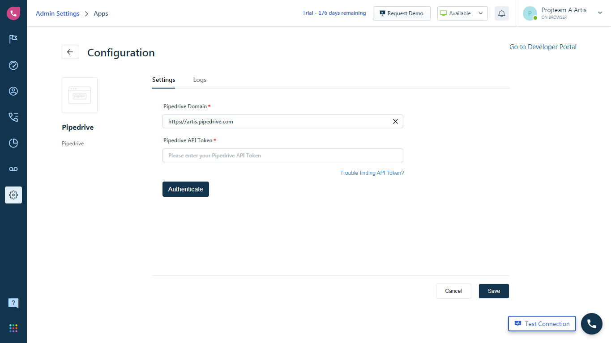Viewport: 611px width, 343px height.
Task: Go back using the arrow button
Action: pos(70,52)
